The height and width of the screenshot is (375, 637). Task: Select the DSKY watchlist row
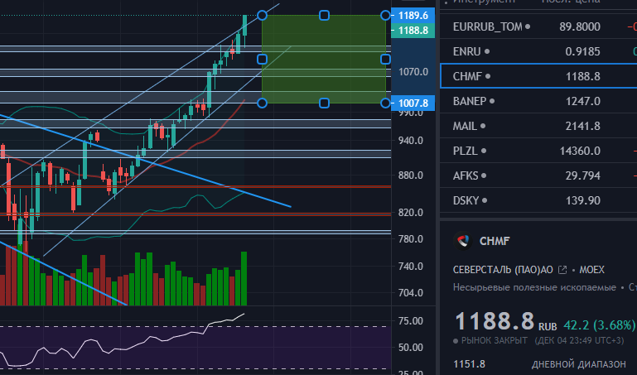[538, 200]
